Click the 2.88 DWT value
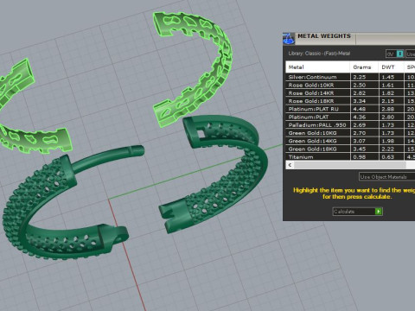Viewport: 415px width, 311px height. [388, 109]
